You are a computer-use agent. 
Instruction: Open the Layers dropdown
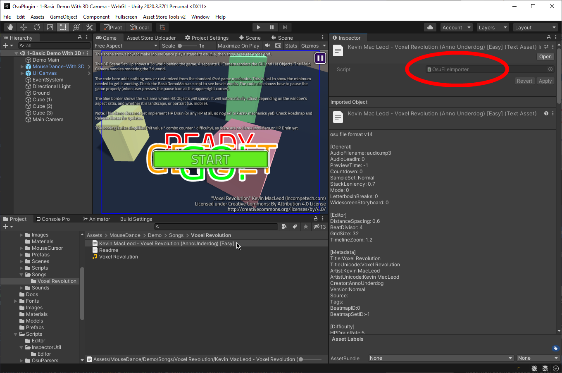493,27
